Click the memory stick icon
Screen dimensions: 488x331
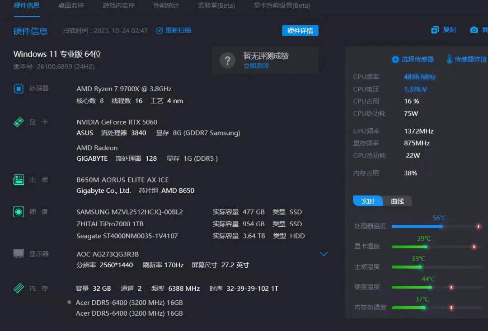point(19,288)
